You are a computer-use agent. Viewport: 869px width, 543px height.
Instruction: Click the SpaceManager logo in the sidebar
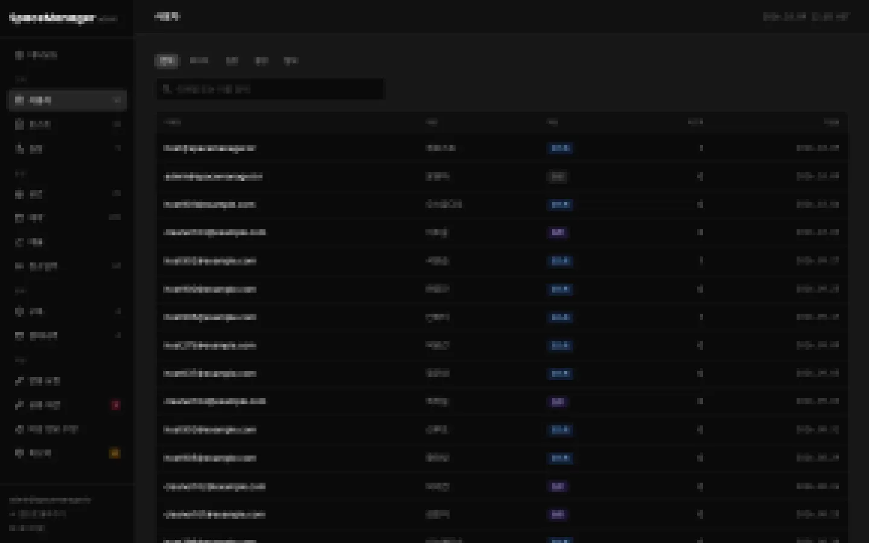(x=53, y=18)
